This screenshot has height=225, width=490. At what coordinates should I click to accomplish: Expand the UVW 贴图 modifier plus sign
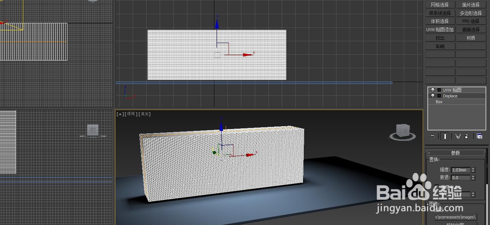coord(439,90)
